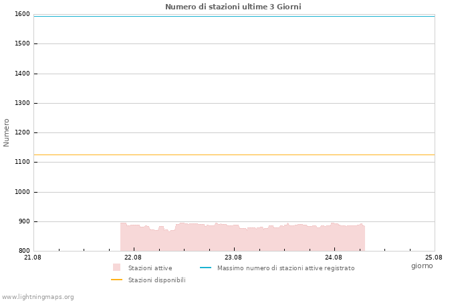
Task: Click the blue Massimo numero legend line
Action: pyautogui.click(x=205, y=268)
